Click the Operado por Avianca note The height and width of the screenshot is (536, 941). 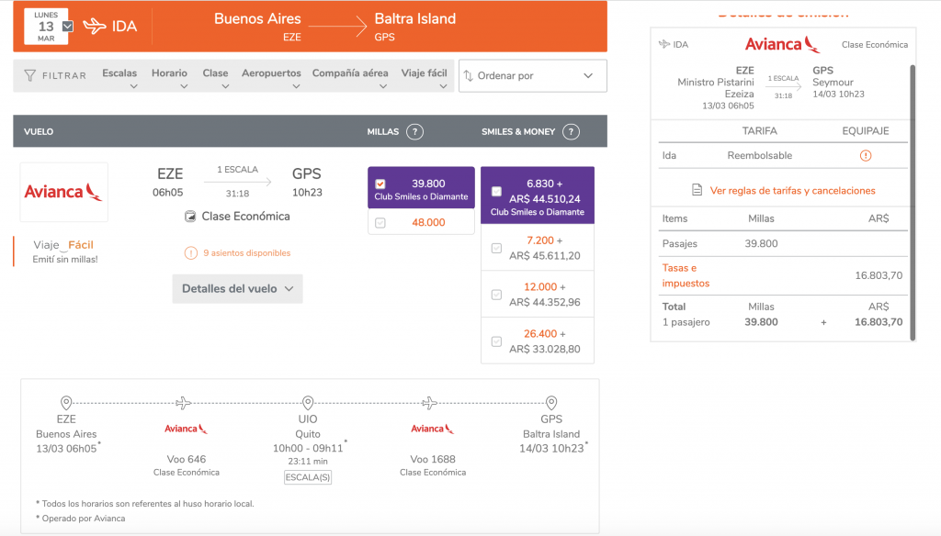(x=81, y=519)
